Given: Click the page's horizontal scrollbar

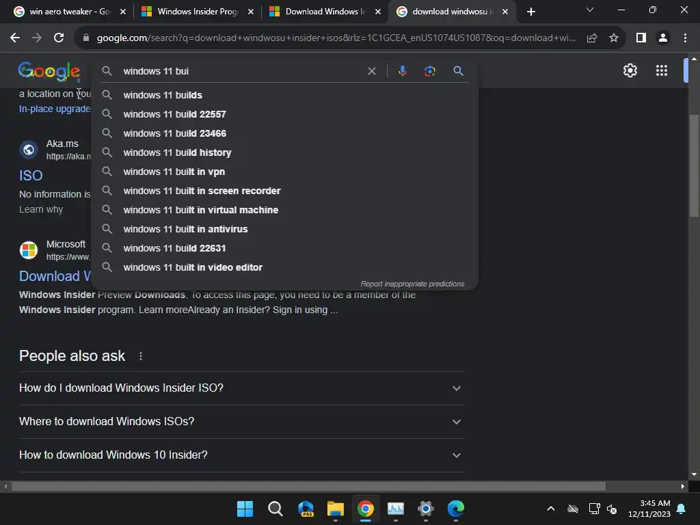Looking at the screenshot, I should coord(308,486).
